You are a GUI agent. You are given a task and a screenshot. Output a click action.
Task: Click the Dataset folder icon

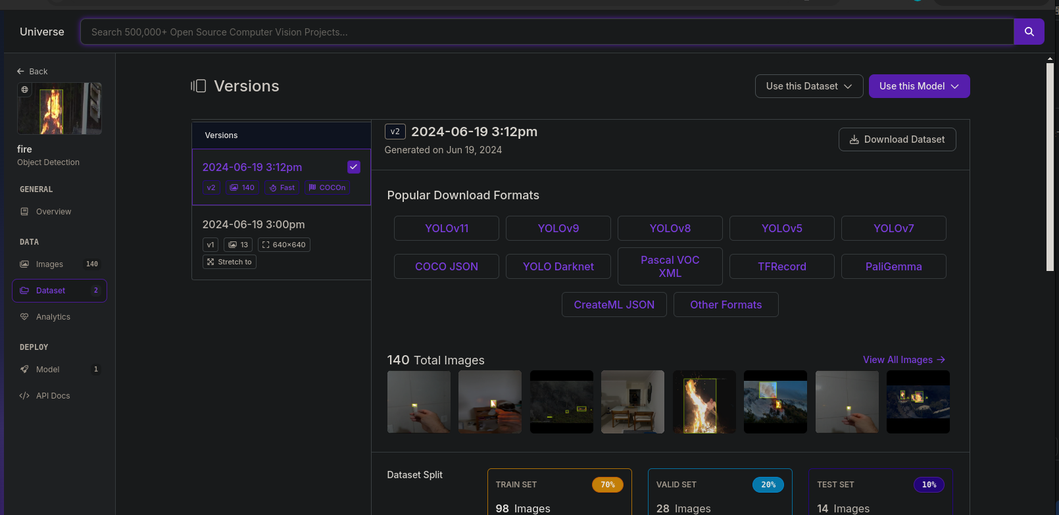24,291
